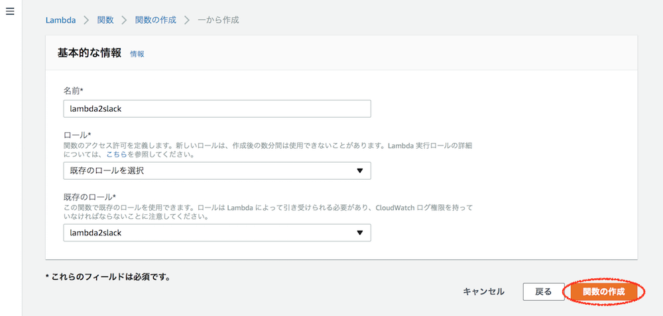
Task: Open the 関数の作成 breadcrumb link
Action: click(x=156, y=20)
